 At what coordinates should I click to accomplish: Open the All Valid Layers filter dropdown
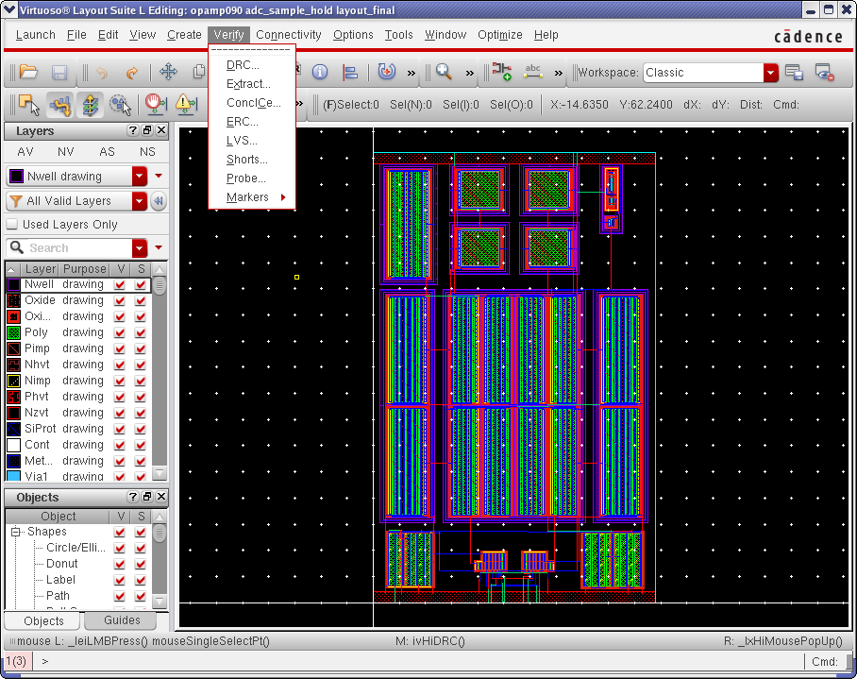[x=140, y=201]
